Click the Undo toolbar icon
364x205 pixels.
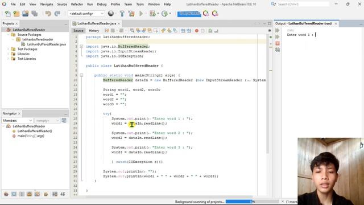pyautogui.click(x=48, y=14)
